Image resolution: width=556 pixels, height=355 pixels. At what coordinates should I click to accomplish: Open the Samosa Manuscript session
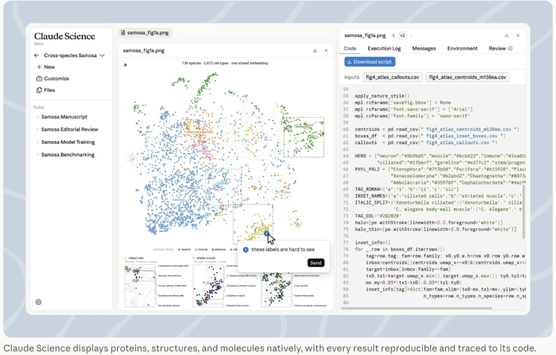coord(64,117)
